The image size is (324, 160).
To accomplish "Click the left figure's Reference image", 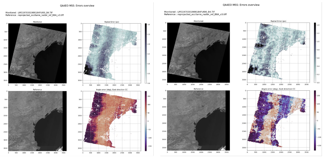I will 37,121.
